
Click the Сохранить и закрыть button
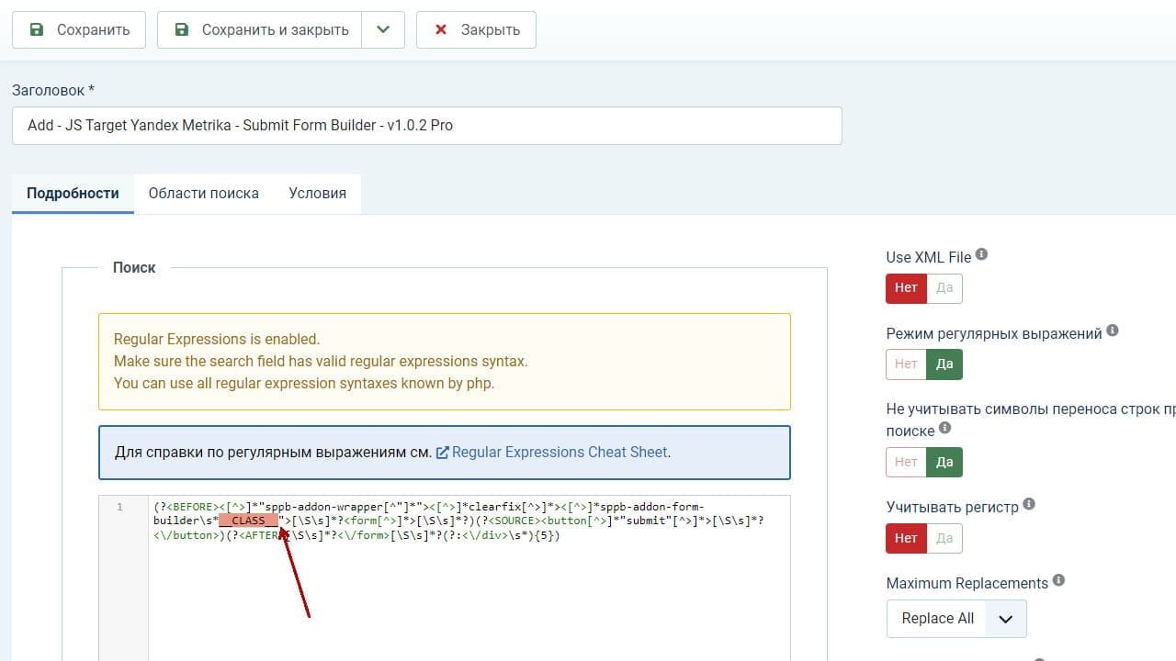point(260,29)
